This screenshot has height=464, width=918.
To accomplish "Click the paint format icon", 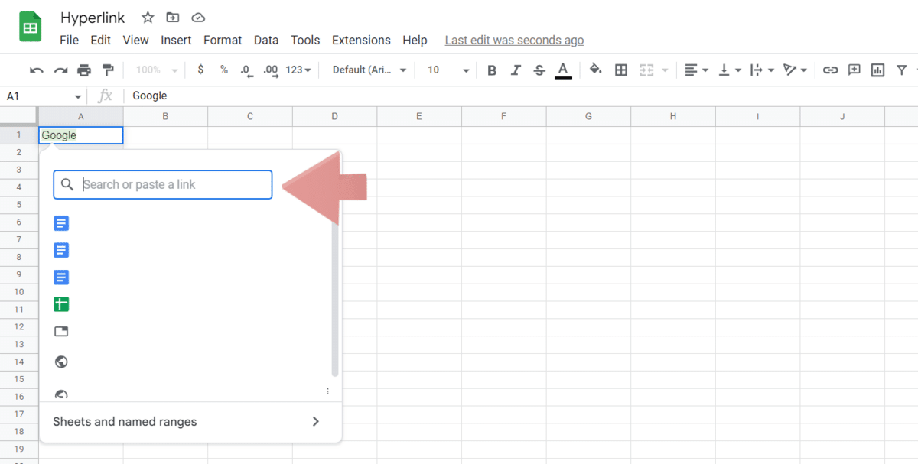I will (x=107, y=70).
